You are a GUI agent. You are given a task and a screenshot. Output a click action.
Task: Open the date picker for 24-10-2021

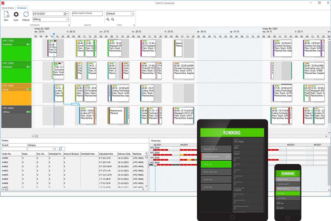coord(66,14)
